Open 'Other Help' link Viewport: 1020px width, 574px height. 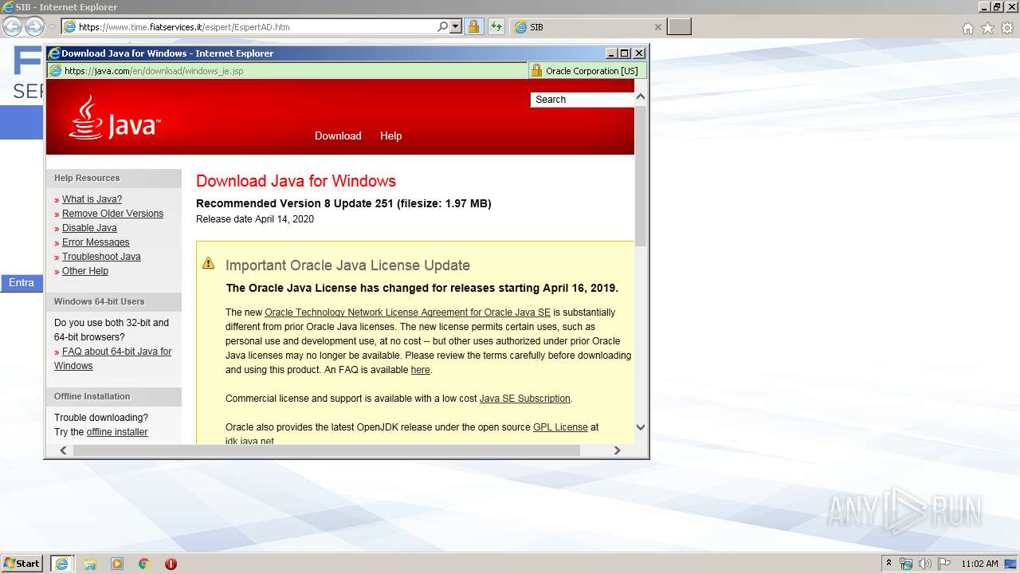point(84,271)
